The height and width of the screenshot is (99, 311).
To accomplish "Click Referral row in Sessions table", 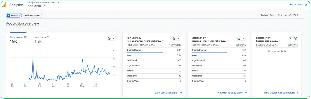I will click(219, 71).
